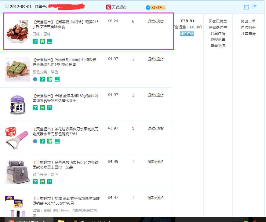Click the 正 badge under 金号毛巾
This screenshot has height=222, width=266.
pyautogui.click(x=50, y=182)
